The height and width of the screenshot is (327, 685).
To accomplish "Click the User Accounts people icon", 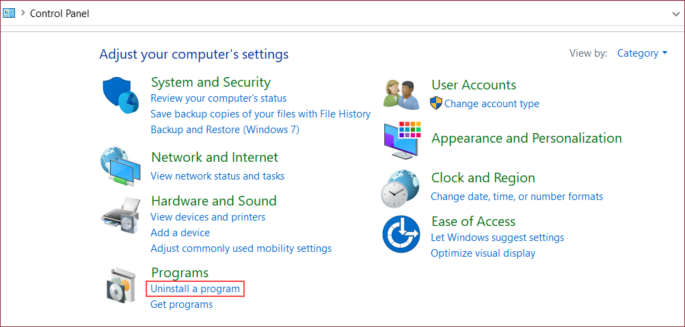I will pyautogui.click(x=401, y=94).
